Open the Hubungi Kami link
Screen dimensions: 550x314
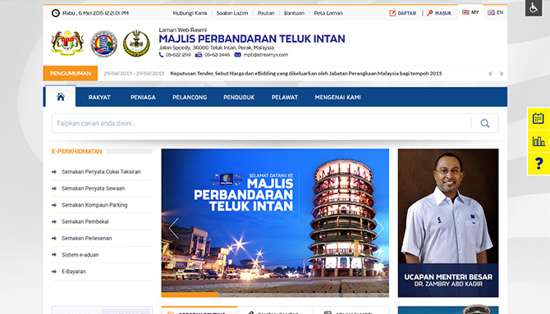[190, 13]
